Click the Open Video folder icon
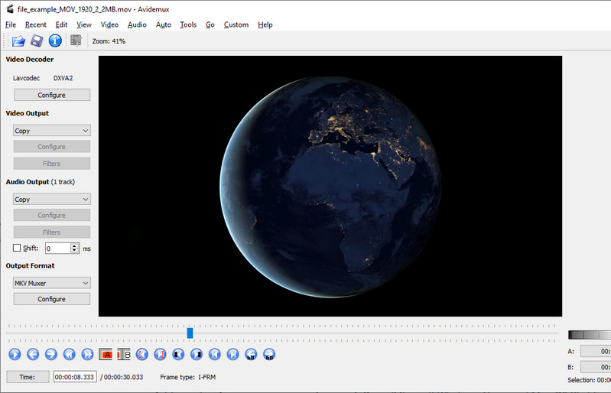Screen dimensions: 611x393 click(18, 41)
